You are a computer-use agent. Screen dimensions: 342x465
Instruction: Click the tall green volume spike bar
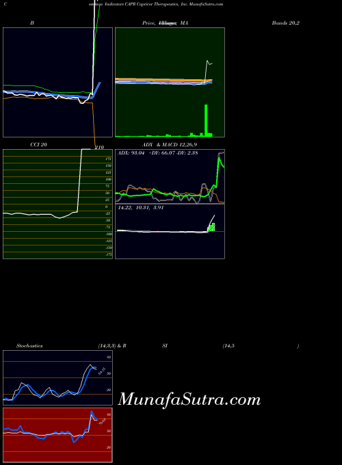click(x=206, y=120)
